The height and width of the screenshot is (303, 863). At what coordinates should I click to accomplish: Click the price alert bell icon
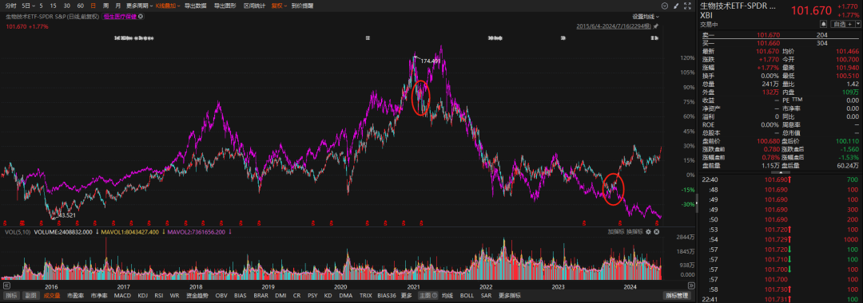pos(823,24)
